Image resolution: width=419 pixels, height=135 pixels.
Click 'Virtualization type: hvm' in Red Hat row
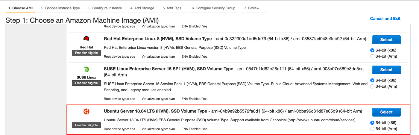click(x=158, y=56)
